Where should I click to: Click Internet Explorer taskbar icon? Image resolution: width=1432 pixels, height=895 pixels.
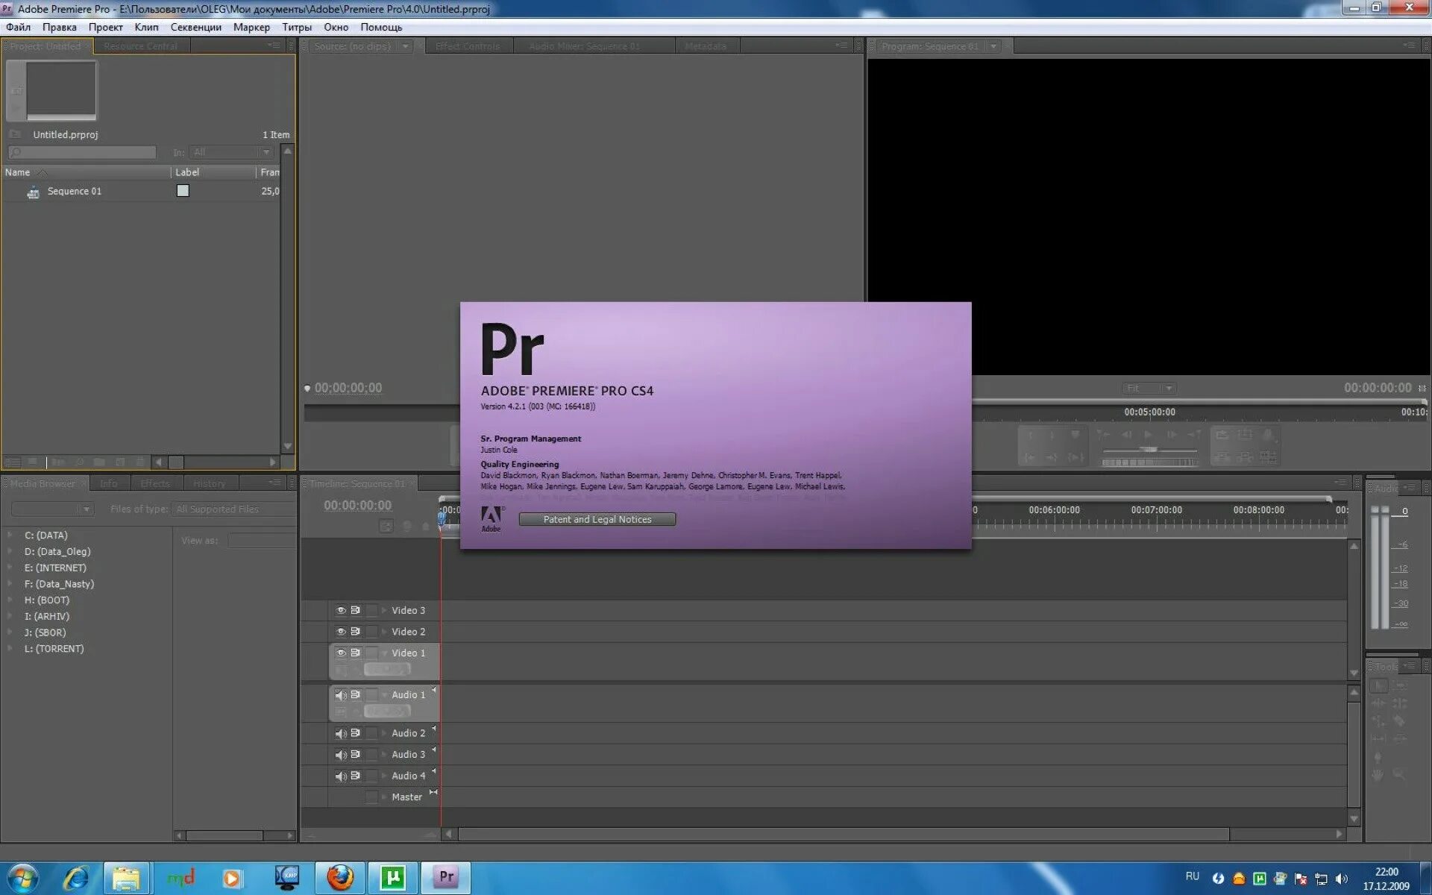pyautogui.click(x=75, y=877)
